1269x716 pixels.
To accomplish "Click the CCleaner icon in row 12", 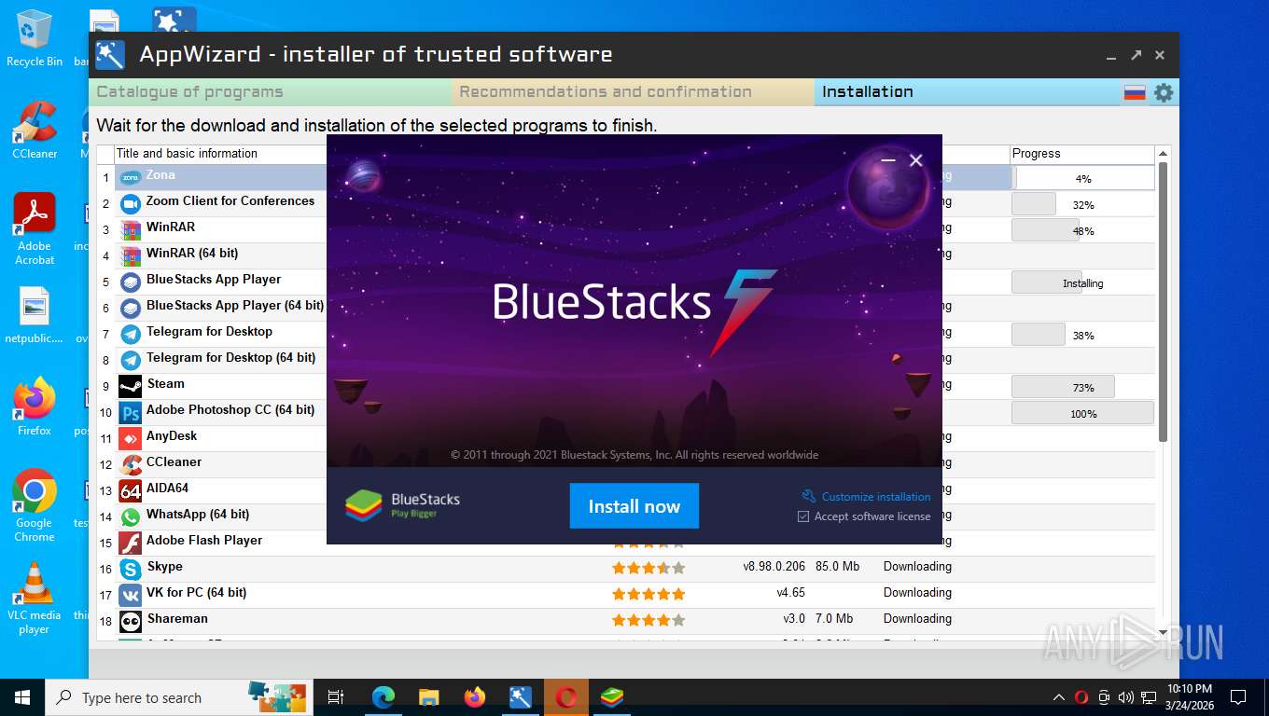I will tap(131, 464).
